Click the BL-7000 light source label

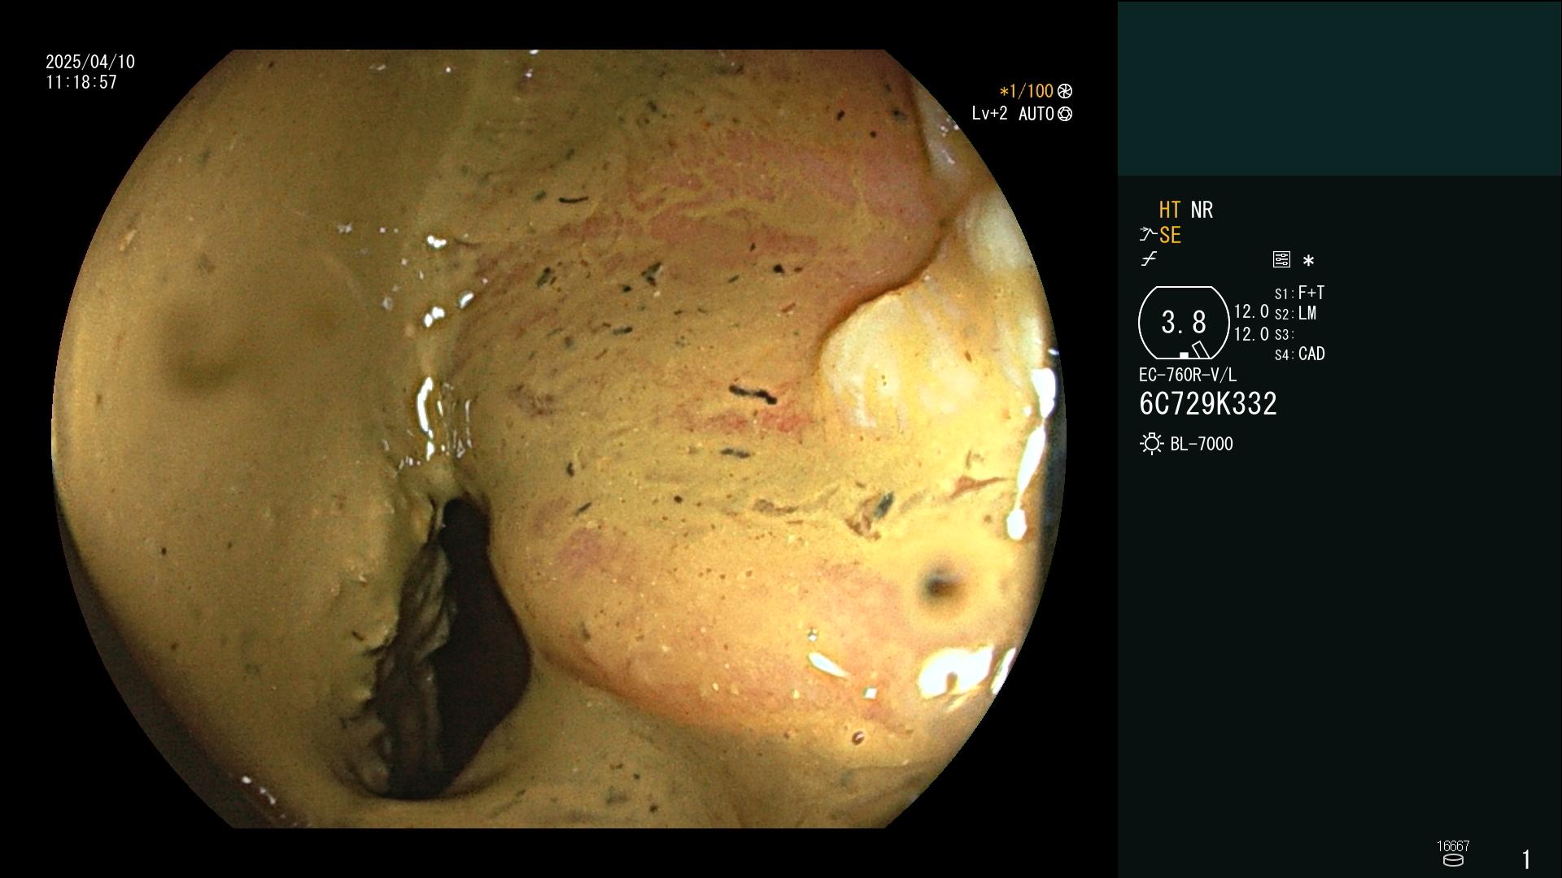pyautogui.click(x=1202, y=444)
